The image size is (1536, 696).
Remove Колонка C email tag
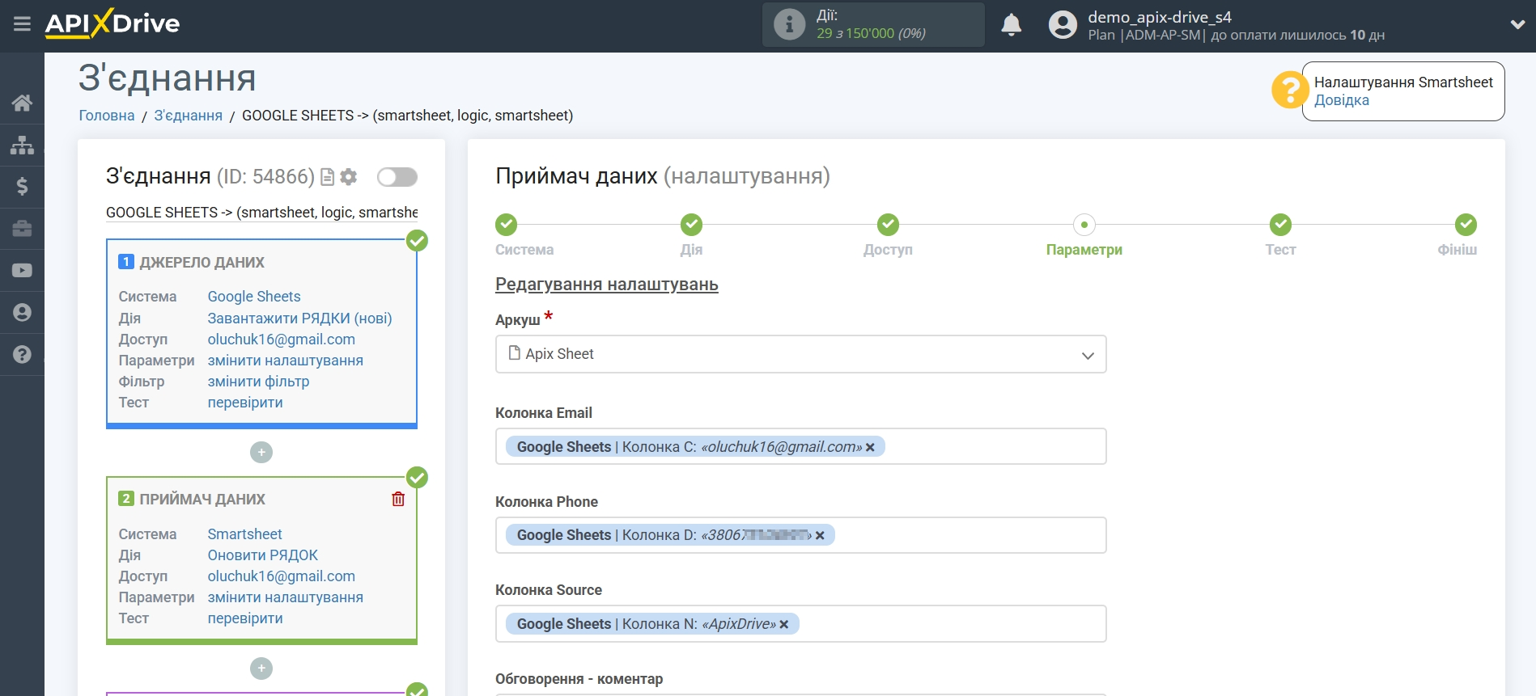pyautogui.click(x=871, y=447)
